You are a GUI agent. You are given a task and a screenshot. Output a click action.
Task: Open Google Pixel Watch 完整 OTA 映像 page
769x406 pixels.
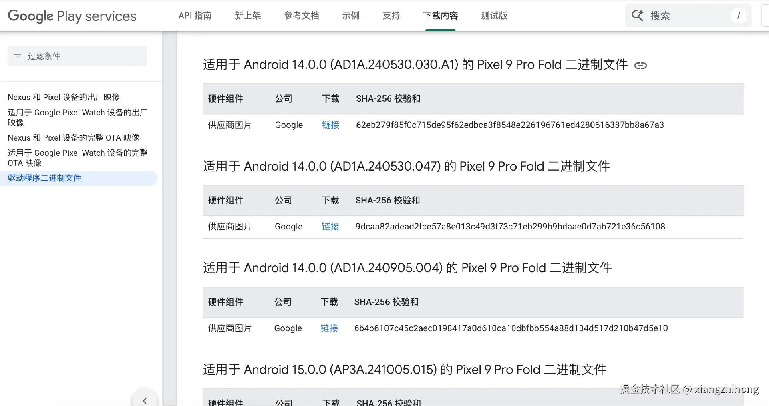[78, 158]
